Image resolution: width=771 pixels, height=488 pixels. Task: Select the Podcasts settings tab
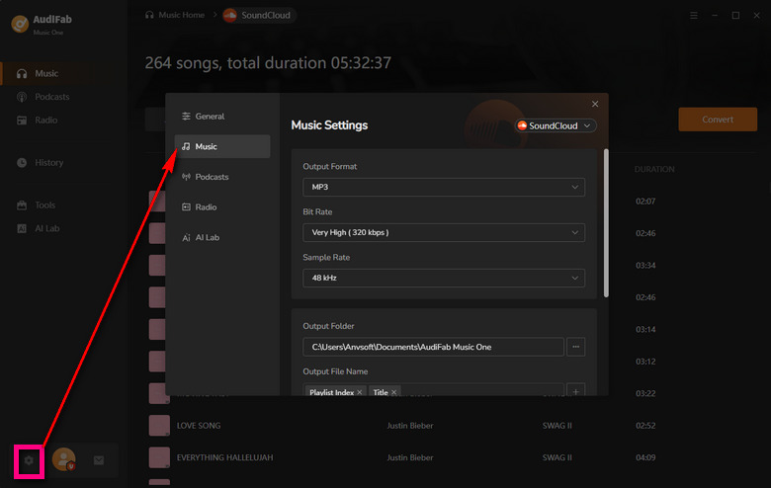coord(222,177)
